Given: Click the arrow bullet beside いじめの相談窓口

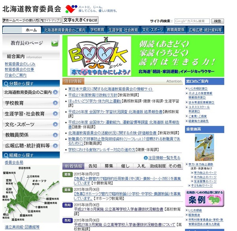Looking at the screenshot, I should click(x=187, y=88).
